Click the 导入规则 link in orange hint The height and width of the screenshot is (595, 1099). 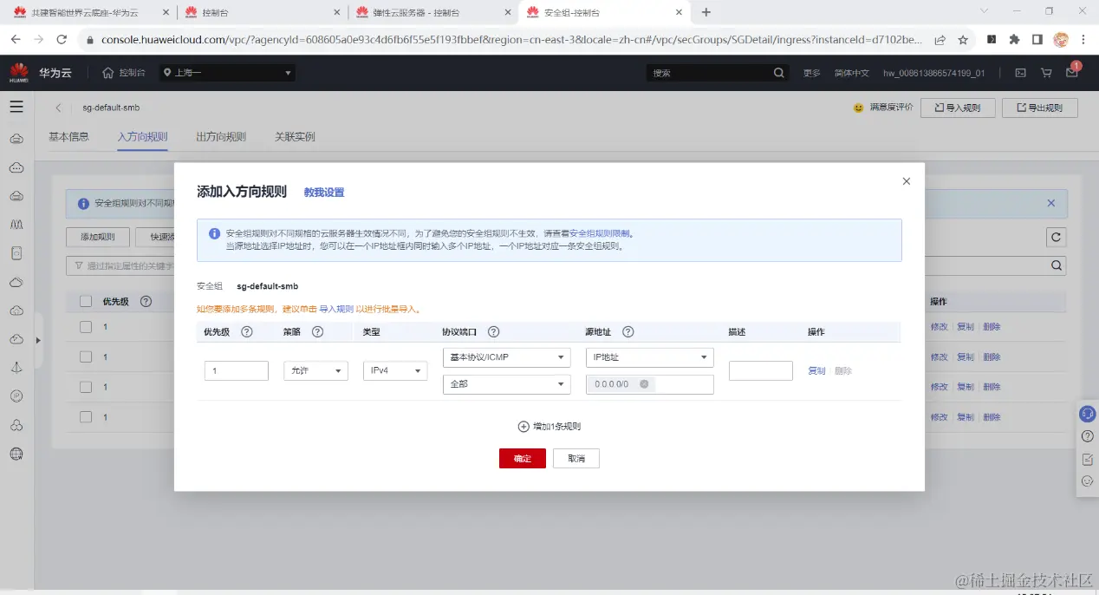coord(336,309)
